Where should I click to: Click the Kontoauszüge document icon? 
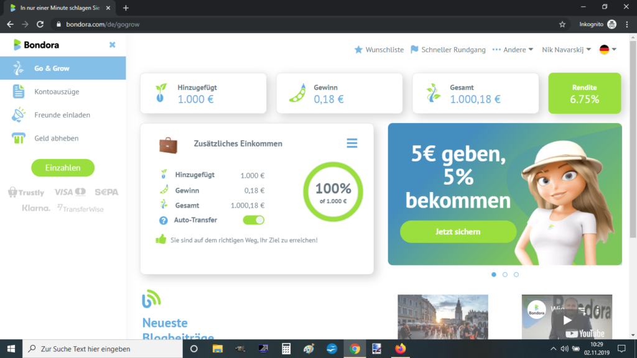(18, 91)
